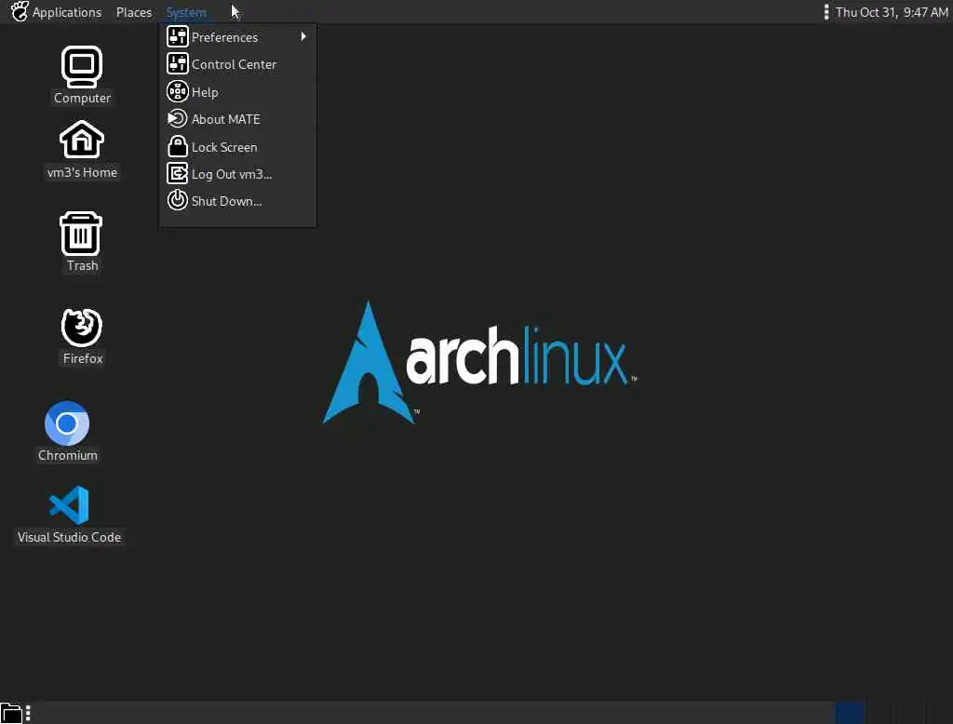Click the Trash icon label
The image size is (953, 724).
pos(82,265)
